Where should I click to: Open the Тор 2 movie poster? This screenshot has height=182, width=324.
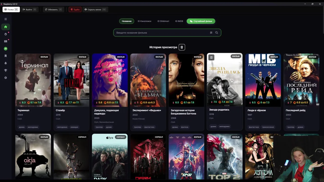pyautogui.click(x=225, y=156)
